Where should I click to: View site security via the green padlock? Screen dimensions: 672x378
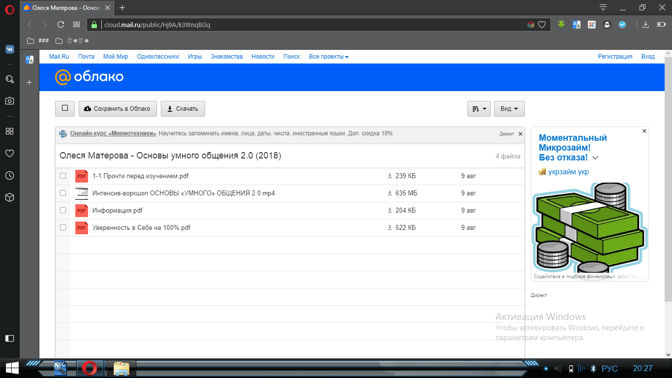coord(94,25)
